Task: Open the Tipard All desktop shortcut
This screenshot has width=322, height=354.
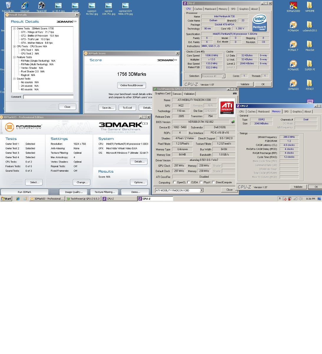Action: [41, 7]
